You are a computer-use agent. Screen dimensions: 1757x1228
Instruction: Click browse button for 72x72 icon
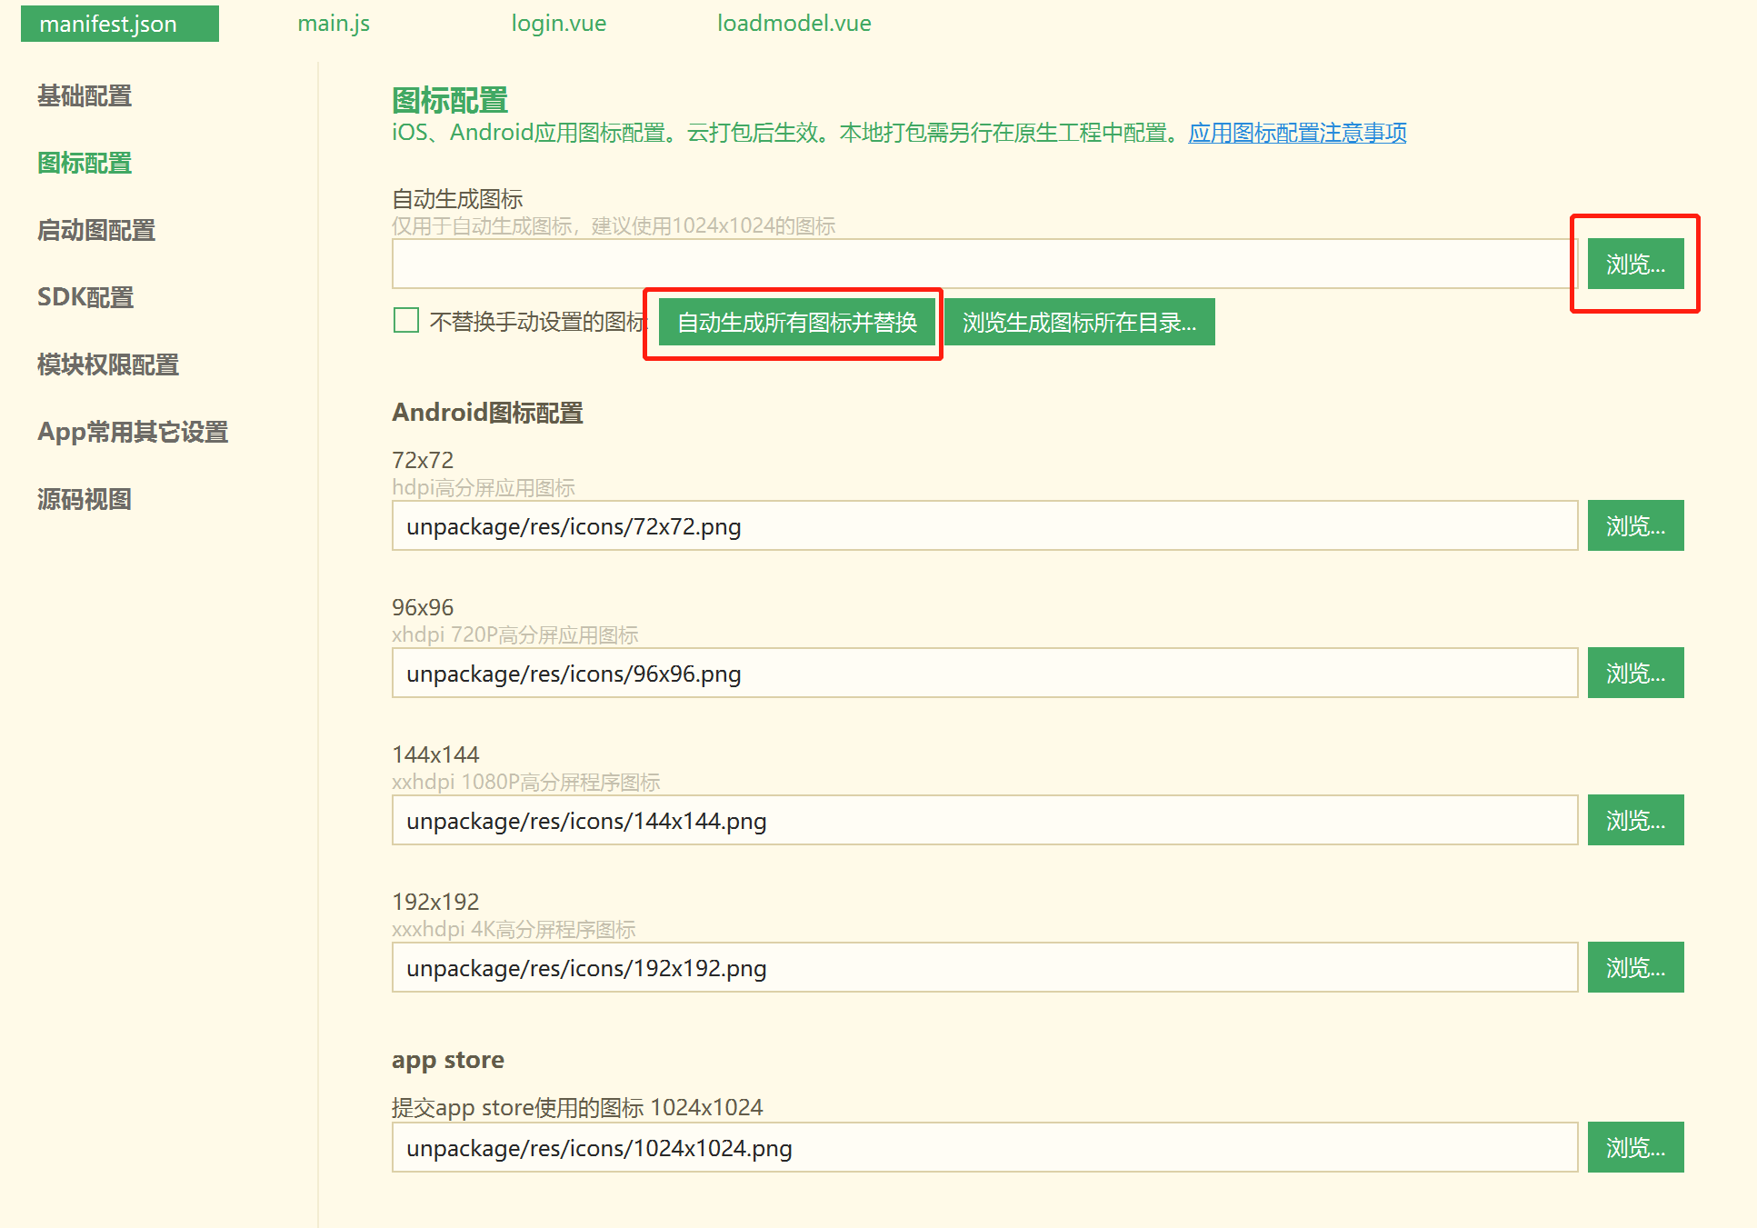[x=1634, y=526]
